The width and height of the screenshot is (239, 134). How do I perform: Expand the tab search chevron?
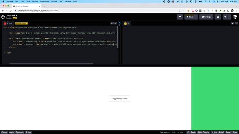pos(236,6)
